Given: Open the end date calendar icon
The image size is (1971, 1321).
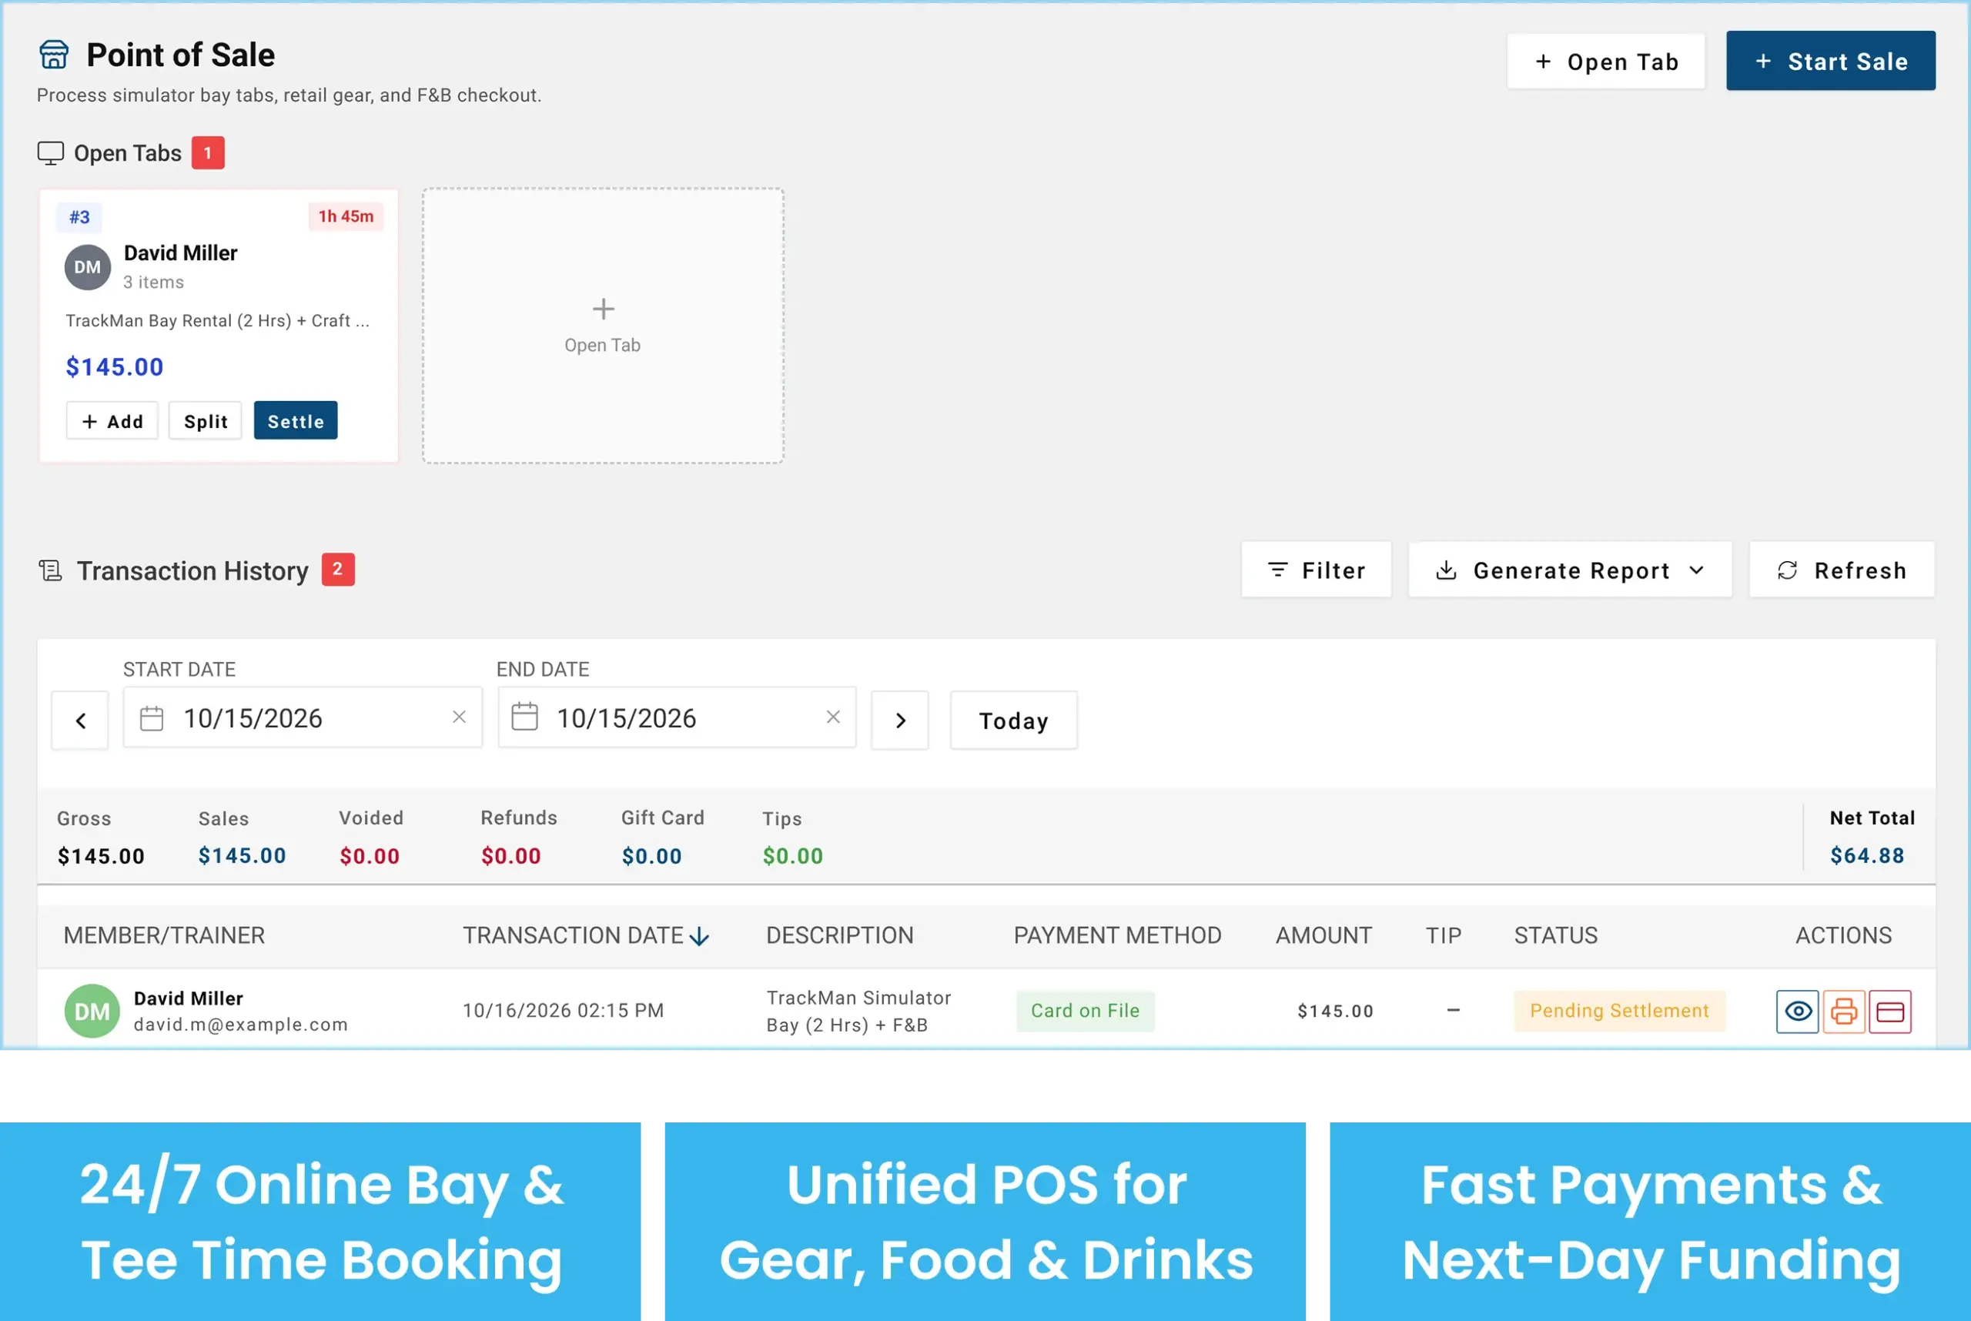Looking at the screenshot, I should [x=525, y=717].
